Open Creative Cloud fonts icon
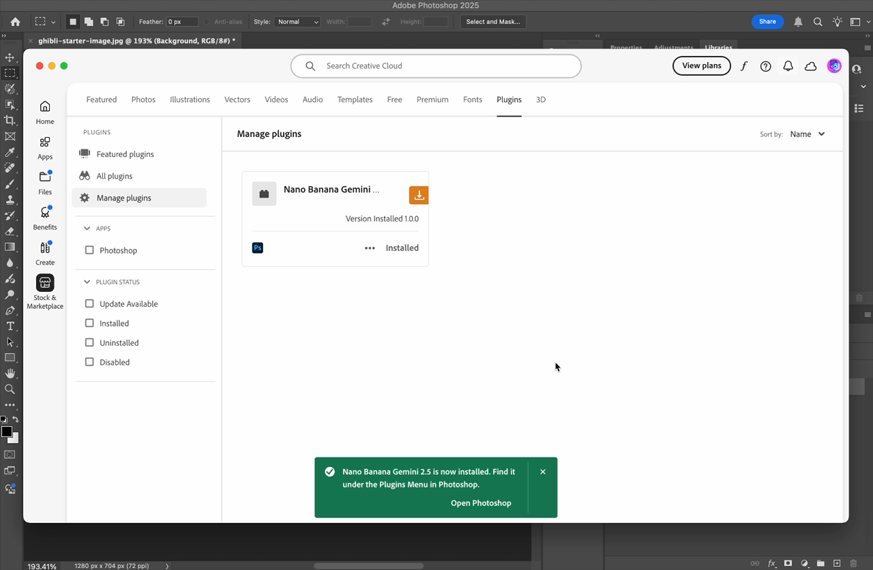873x570 pixels. 743,66
